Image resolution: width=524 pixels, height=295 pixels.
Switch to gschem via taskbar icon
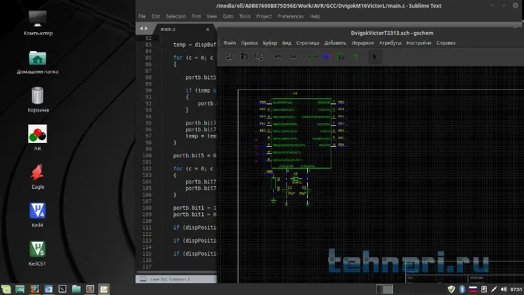(x=104, y=289)
